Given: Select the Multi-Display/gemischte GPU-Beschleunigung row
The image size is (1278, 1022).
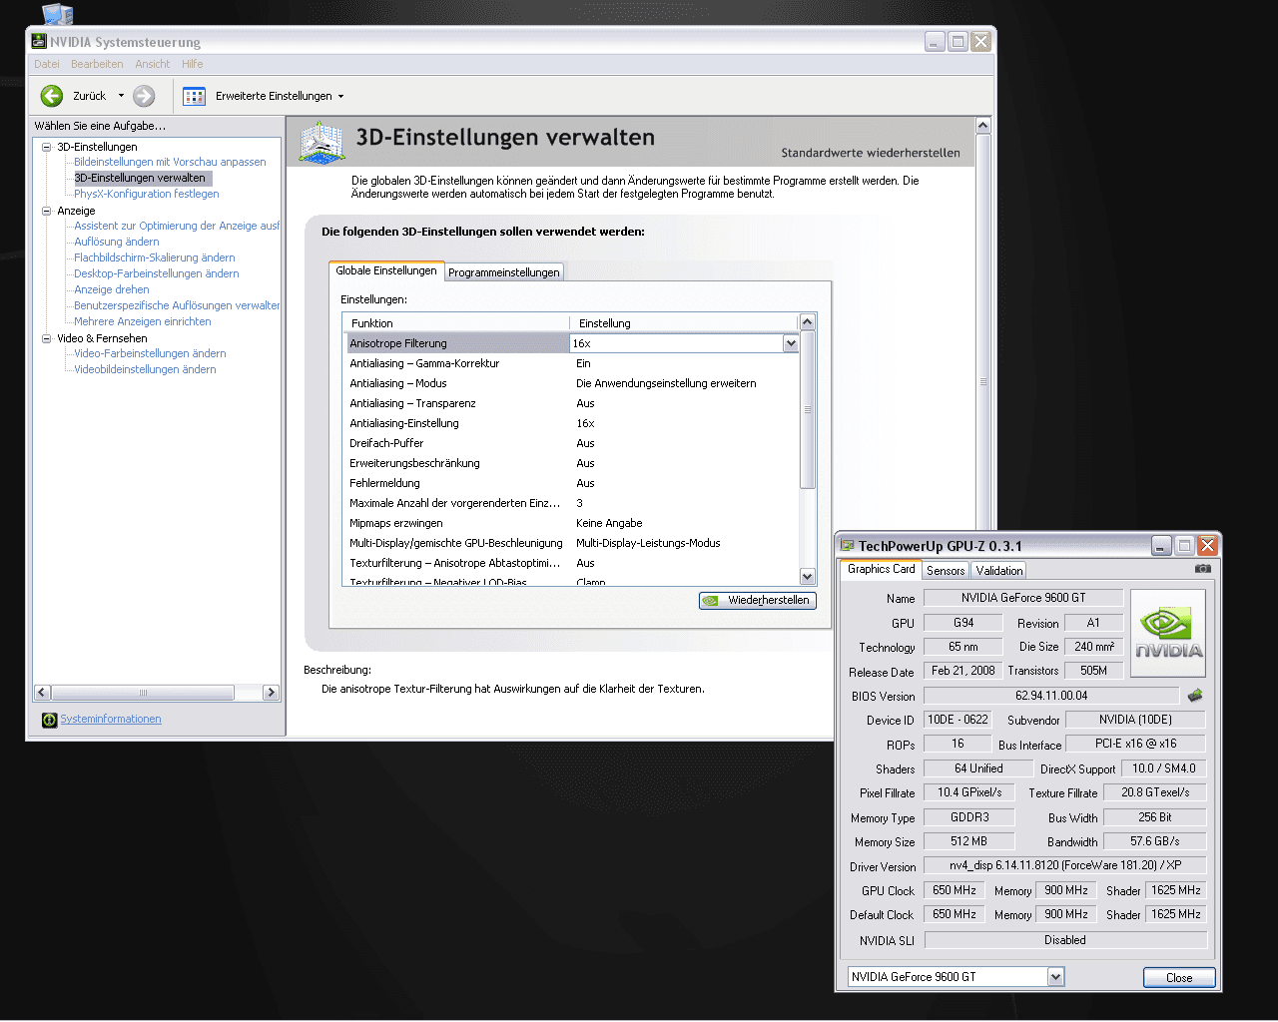Looking at the screenshot, I should coord(573,543).
